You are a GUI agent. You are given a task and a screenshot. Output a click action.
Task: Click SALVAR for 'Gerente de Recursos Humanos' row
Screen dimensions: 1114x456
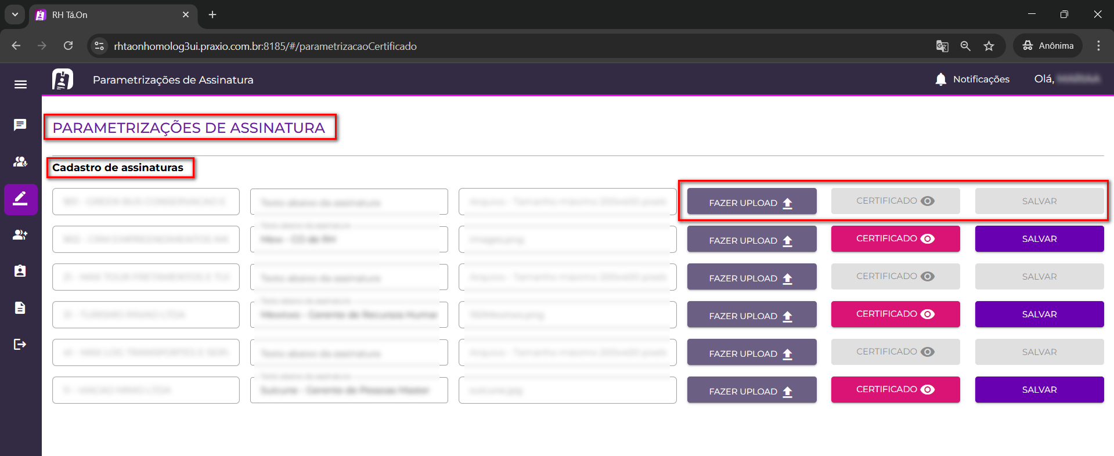tap(1039, 314)
